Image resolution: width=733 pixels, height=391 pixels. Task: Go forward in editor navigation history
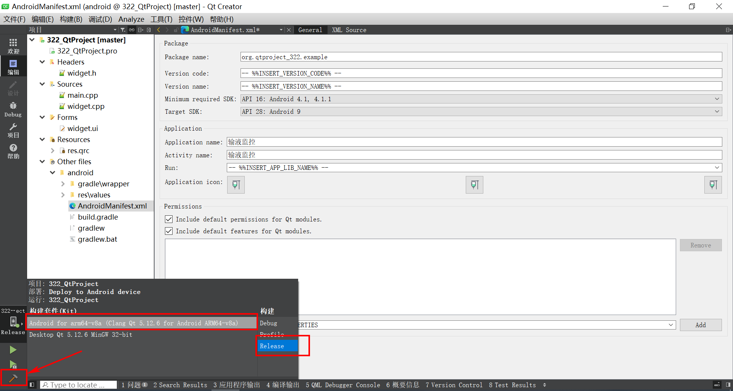[168, 30]
